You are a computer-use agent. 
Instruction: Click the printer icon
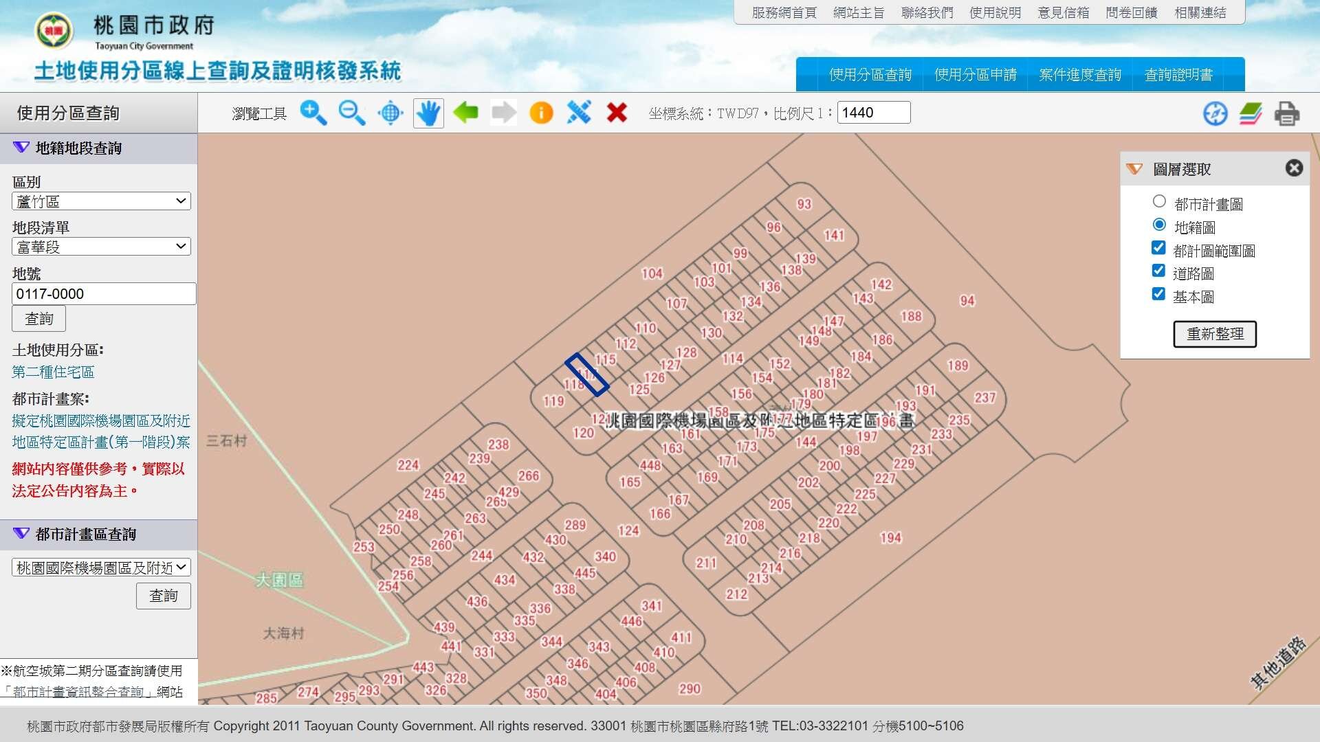point(1286,113)
